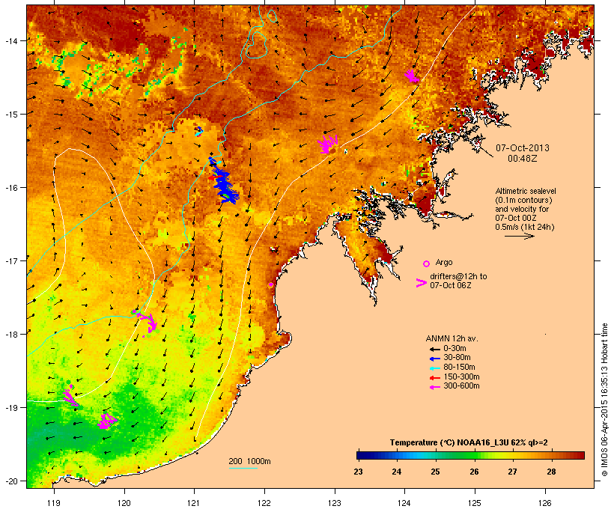The image size is (614, 509).
Task: Click the 'ANMN 12h av.' legend heading
Action: (452, 338)
